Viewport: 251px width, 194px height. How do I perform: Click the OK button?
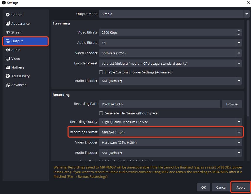204,187
